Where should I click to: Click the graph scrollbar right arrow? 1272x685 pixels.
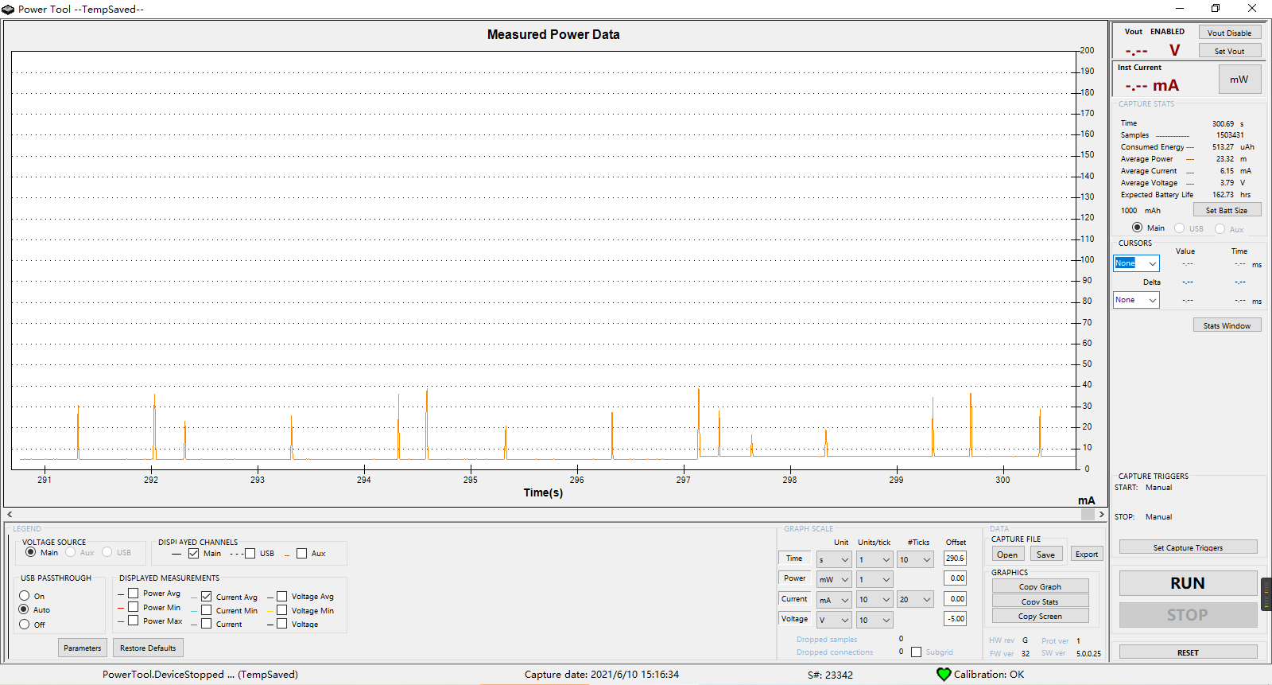click(1101, 515)
